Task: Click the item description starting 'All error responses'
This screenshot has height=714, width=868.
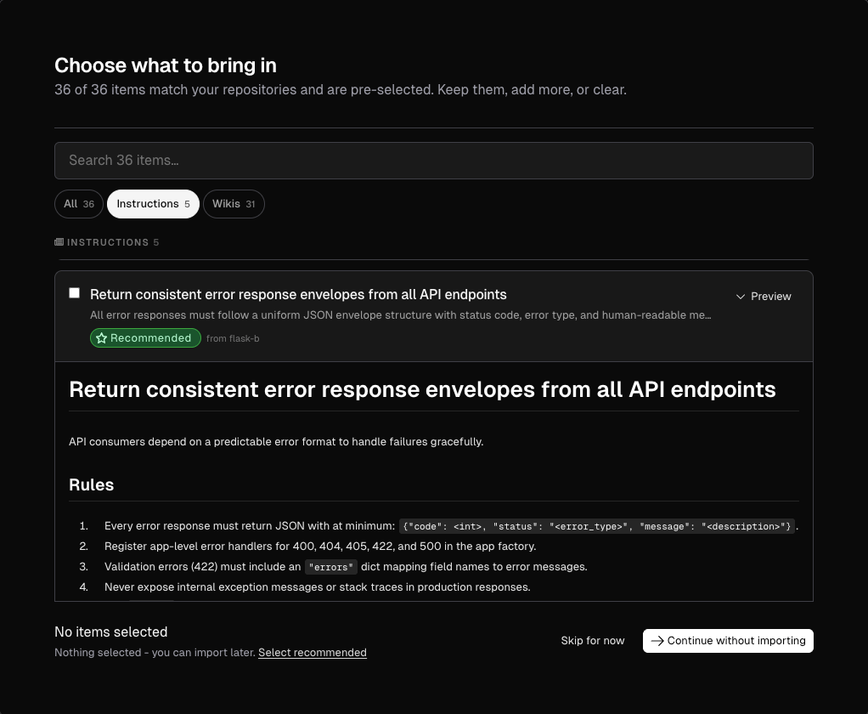Action: click(x=401, y=315)
